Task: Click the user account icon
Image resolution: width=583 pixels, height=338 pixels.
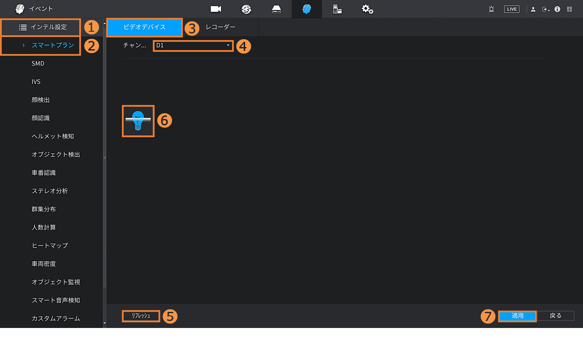Action: tap(533, 9)
